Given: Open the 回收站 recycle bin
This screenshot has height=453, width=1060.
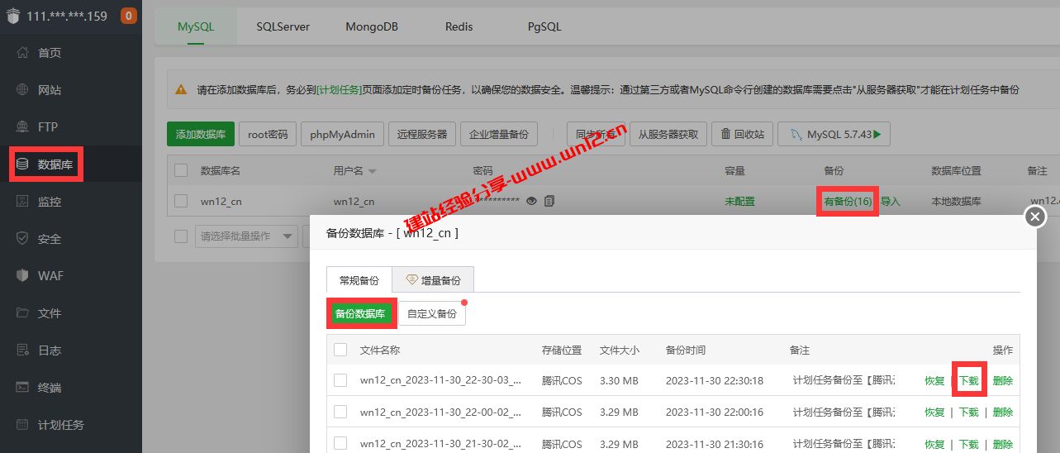Looking at the screenshot, I should tap(742, 134).
